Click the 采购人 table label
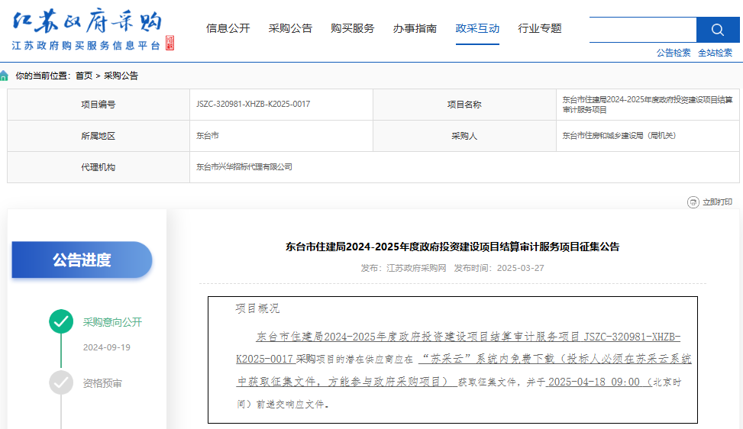This screenshot has height=429, width=743. pos(464,136)
